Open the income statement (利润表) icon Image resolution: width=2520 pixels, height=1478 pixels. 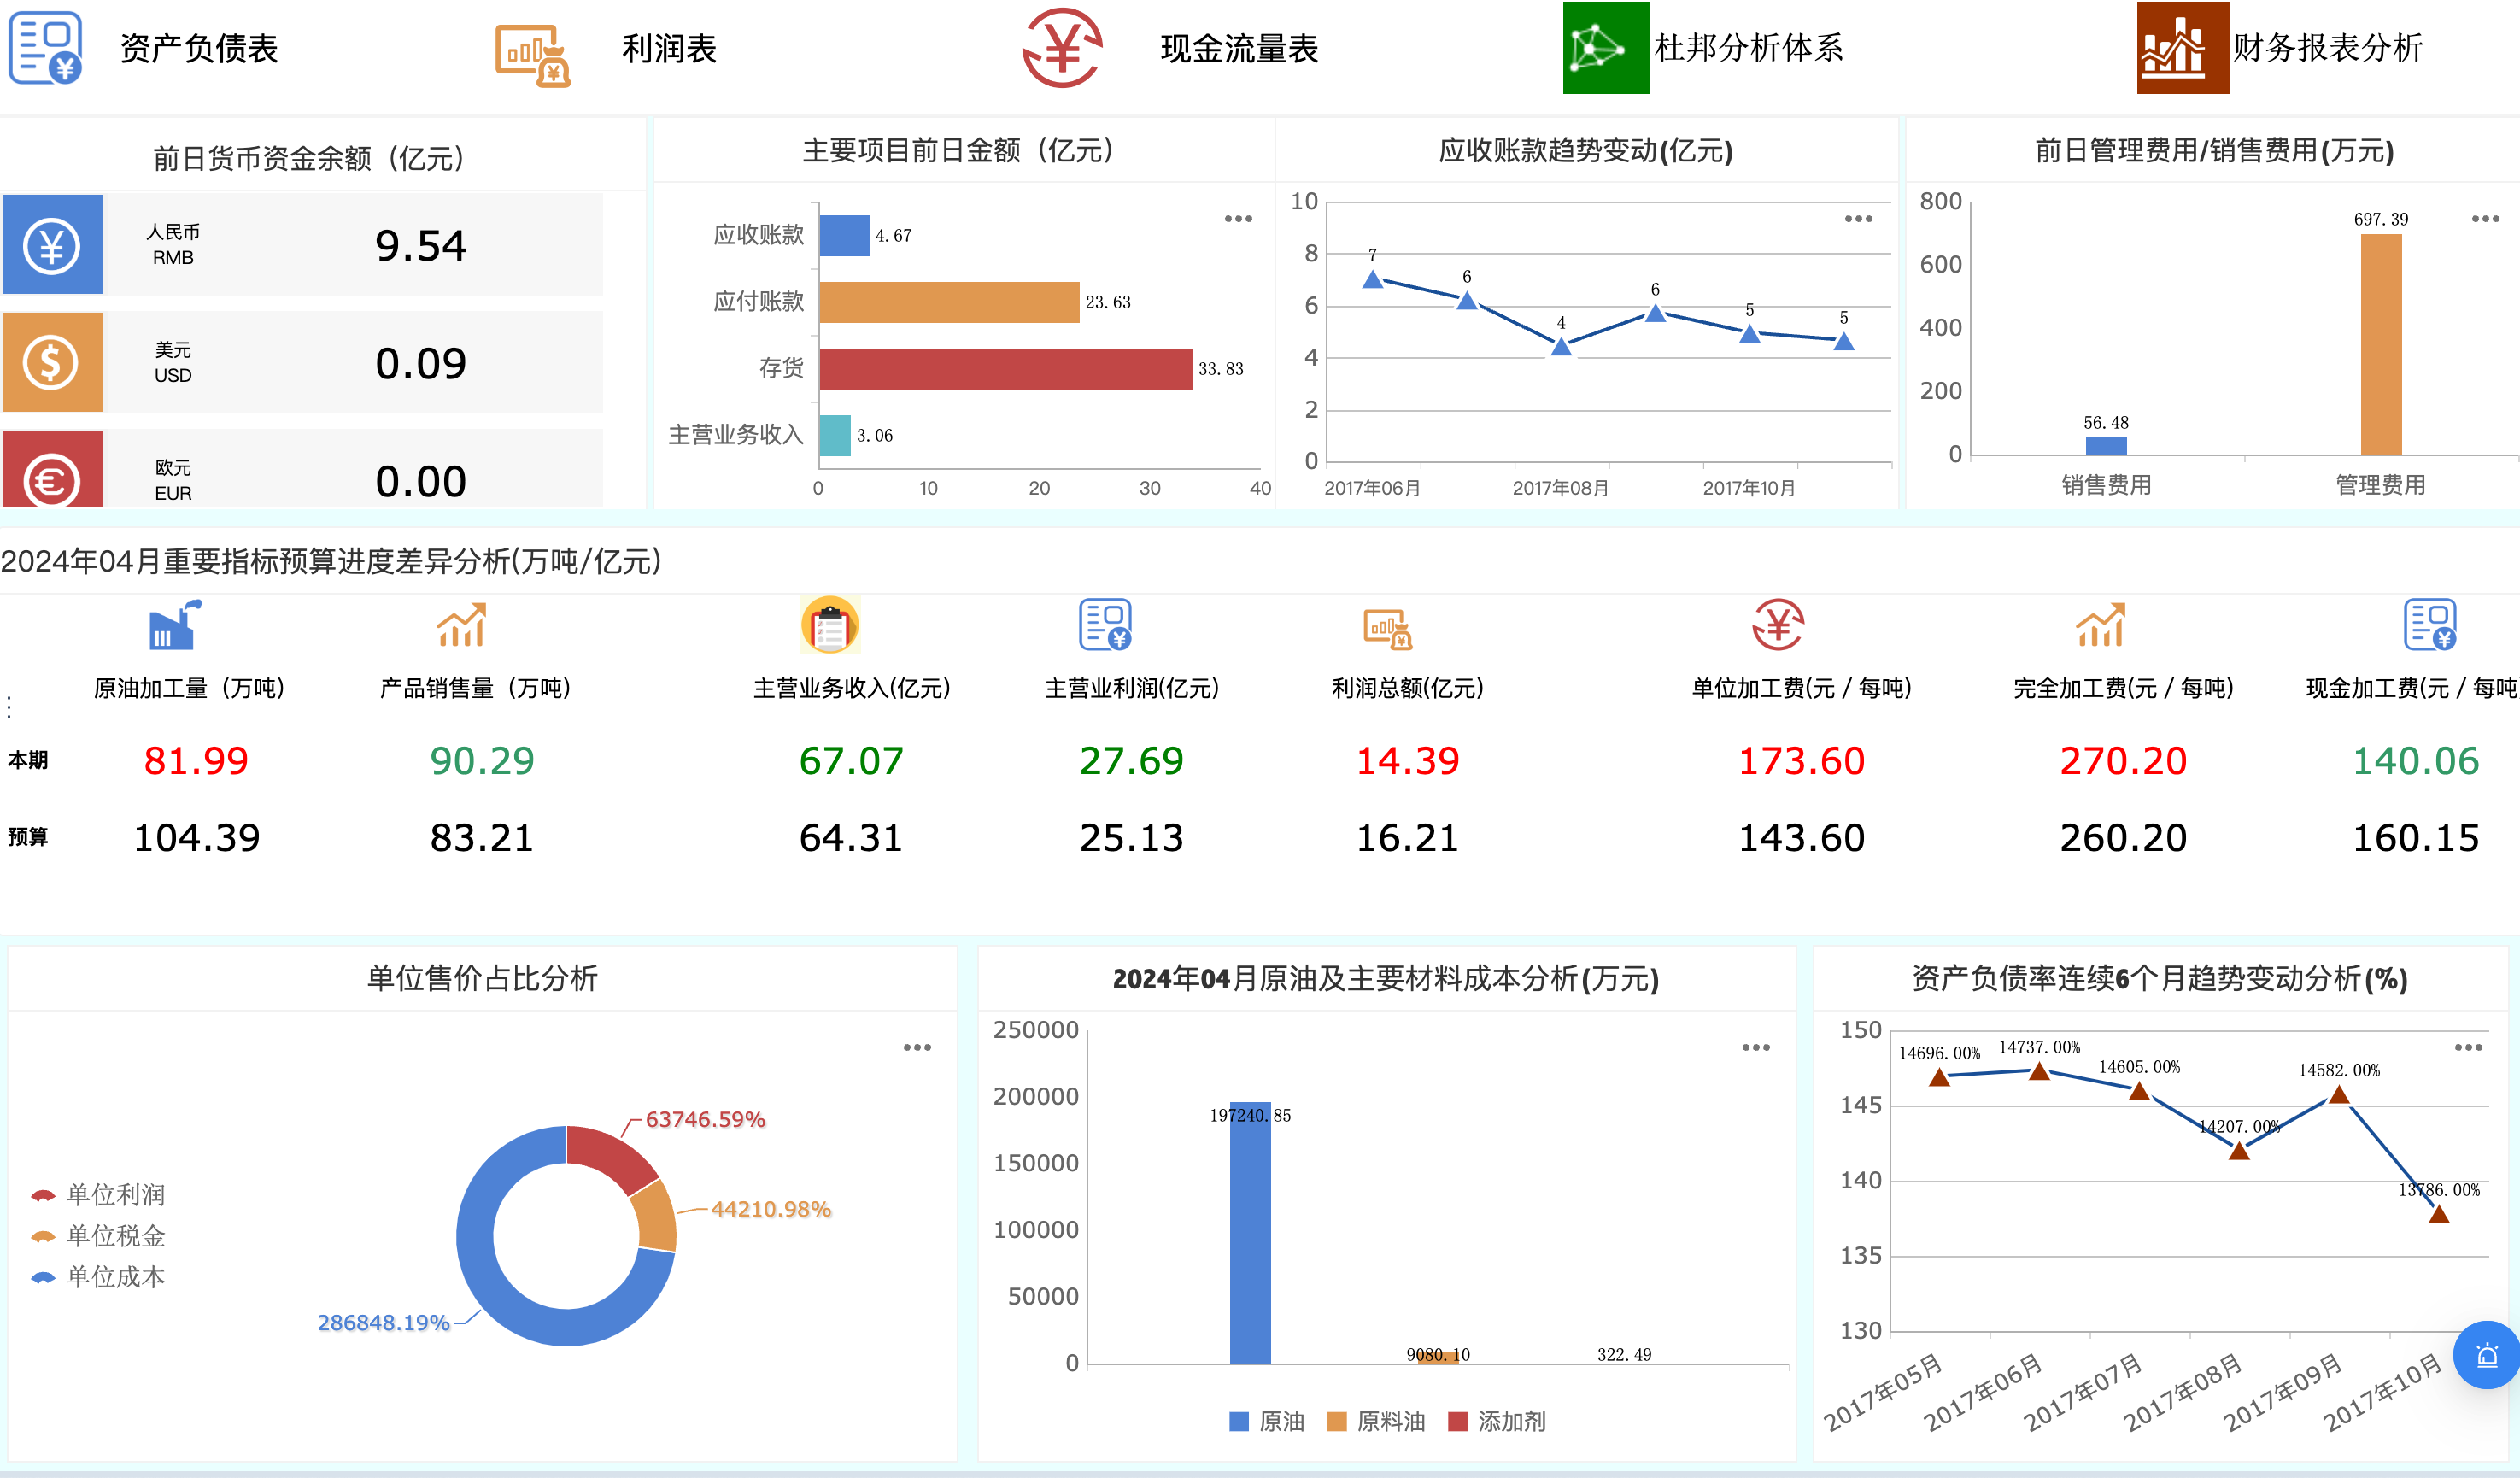[532, 55]
